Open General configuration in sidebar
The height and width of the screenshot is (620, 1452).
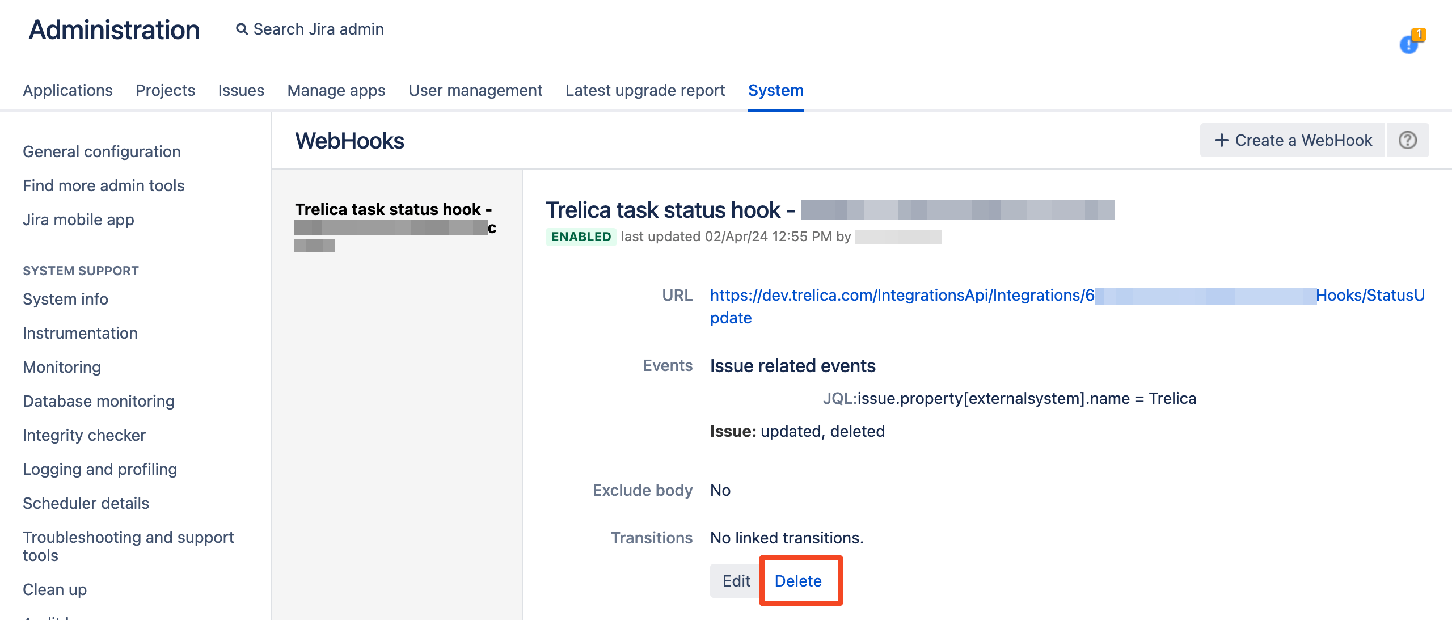(x=102, y=151)
